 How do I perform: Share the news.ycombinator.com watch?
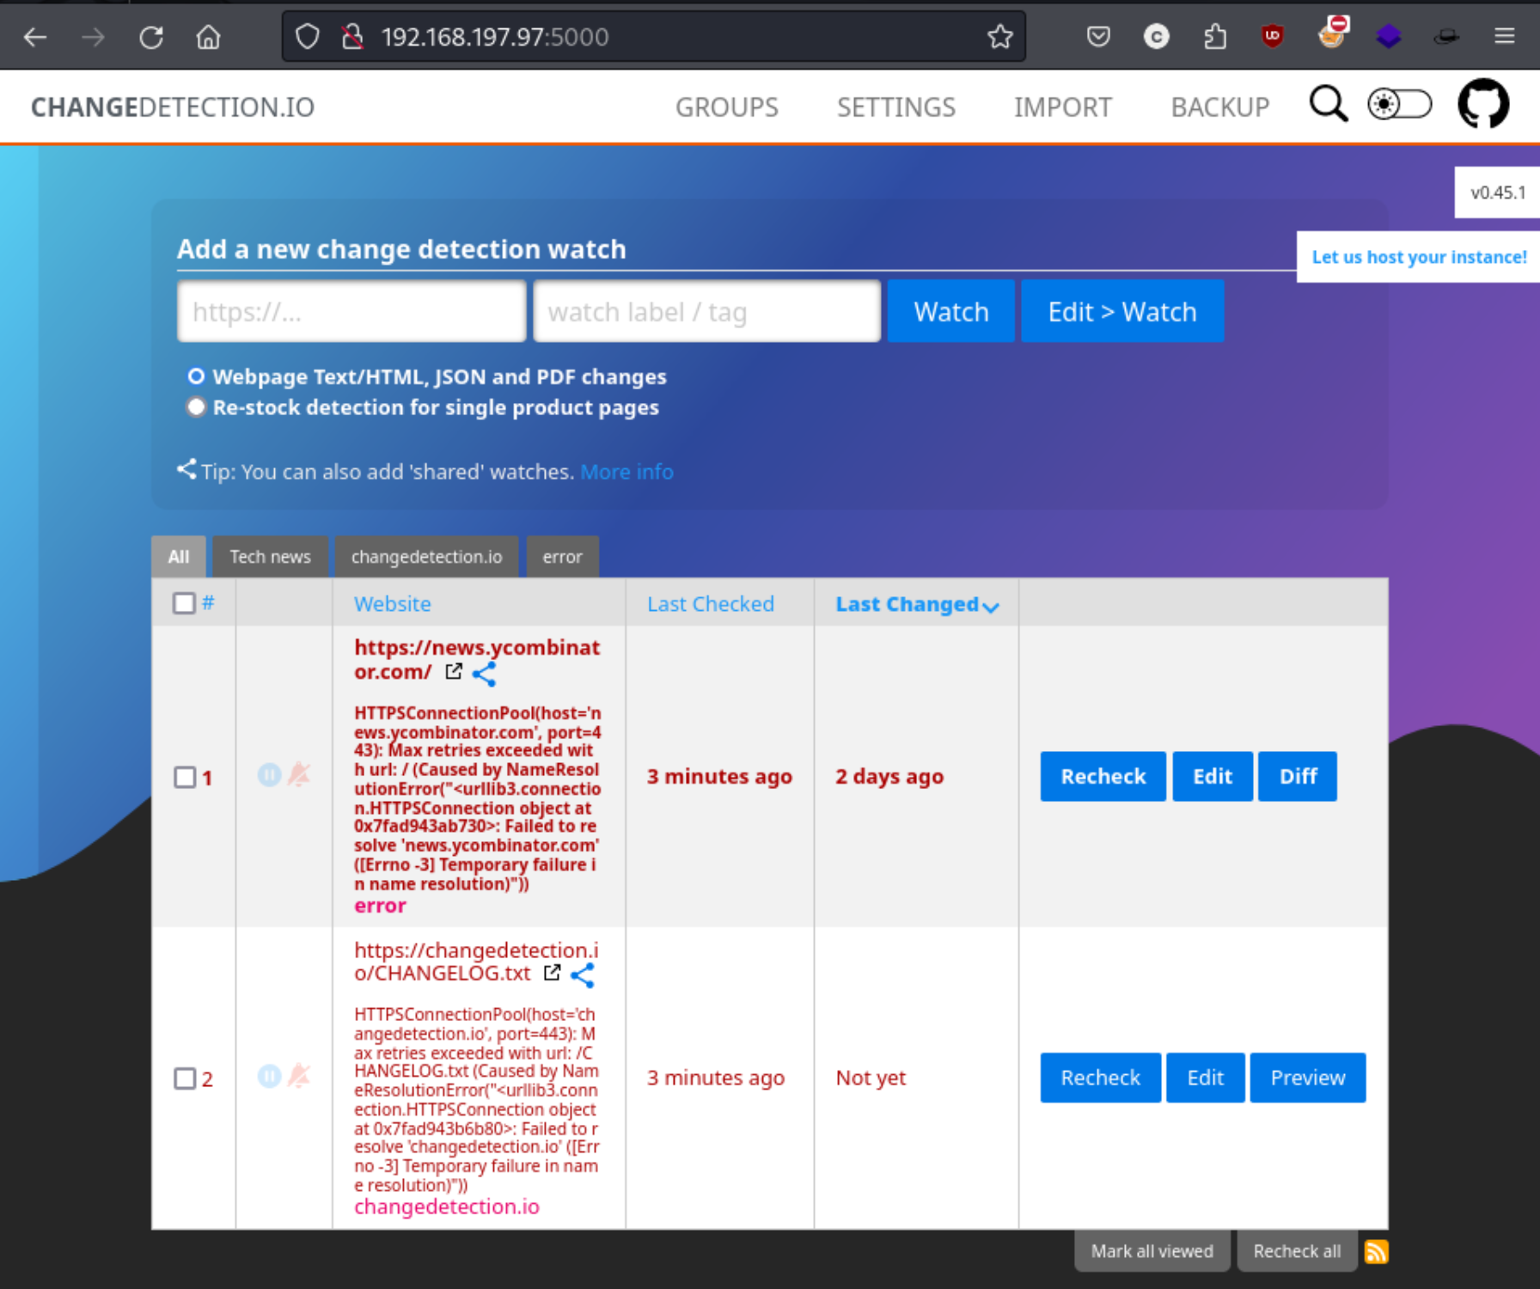pyautogui.click(x=485, y=674)
